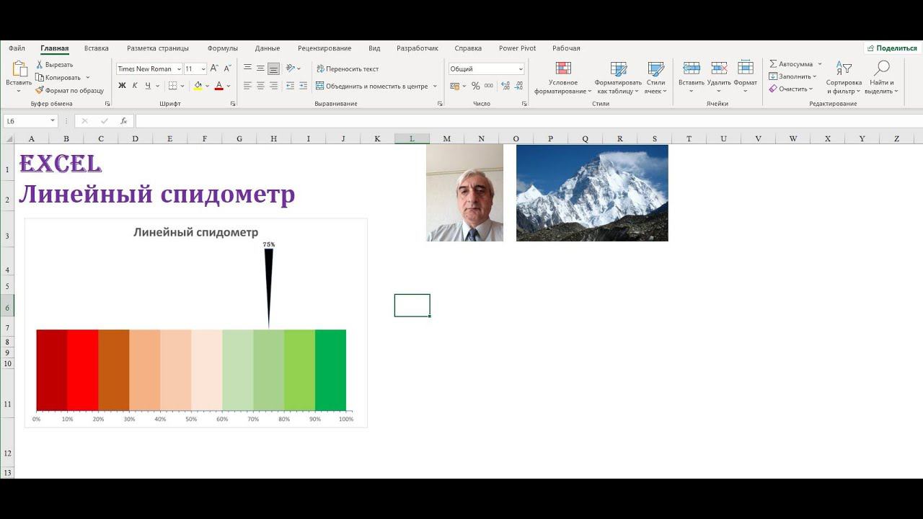This screenshot has height=519, width=923.
Task: Switch to Разметка страницы tab
Action: point(158,48)
